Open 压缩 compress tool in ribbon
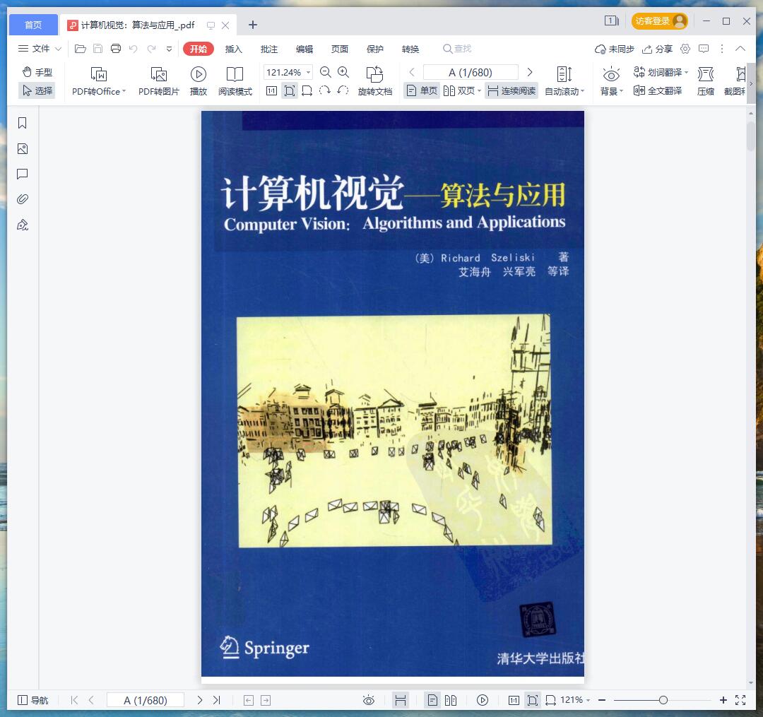The image size is (763, 717). point(706,81)
